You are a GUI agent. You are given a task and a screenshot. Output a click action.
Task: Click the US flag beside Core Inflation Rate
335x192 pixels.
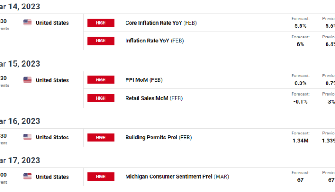click(x=28, y=23)
